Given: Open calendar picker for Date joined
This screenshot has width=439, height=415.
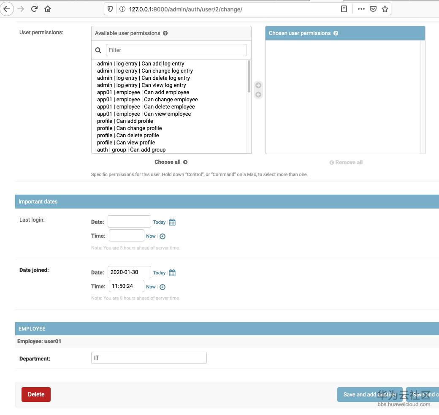Looking at the screenshot, I should 172,273.
